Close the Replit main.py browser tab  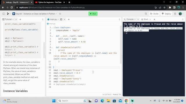[31, 2]
